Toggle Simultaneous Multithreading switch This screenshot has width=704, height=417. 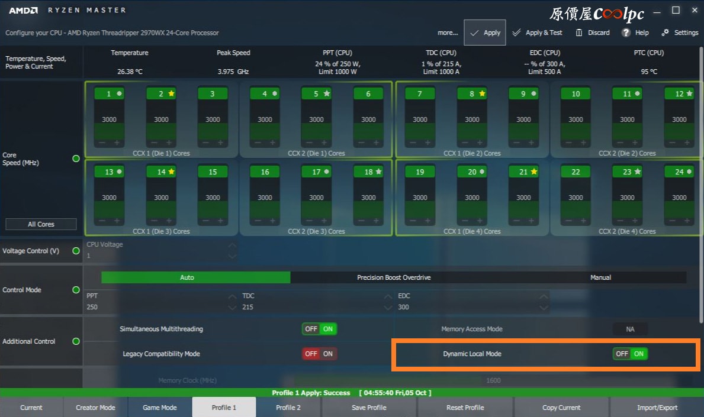click(319, 329)
